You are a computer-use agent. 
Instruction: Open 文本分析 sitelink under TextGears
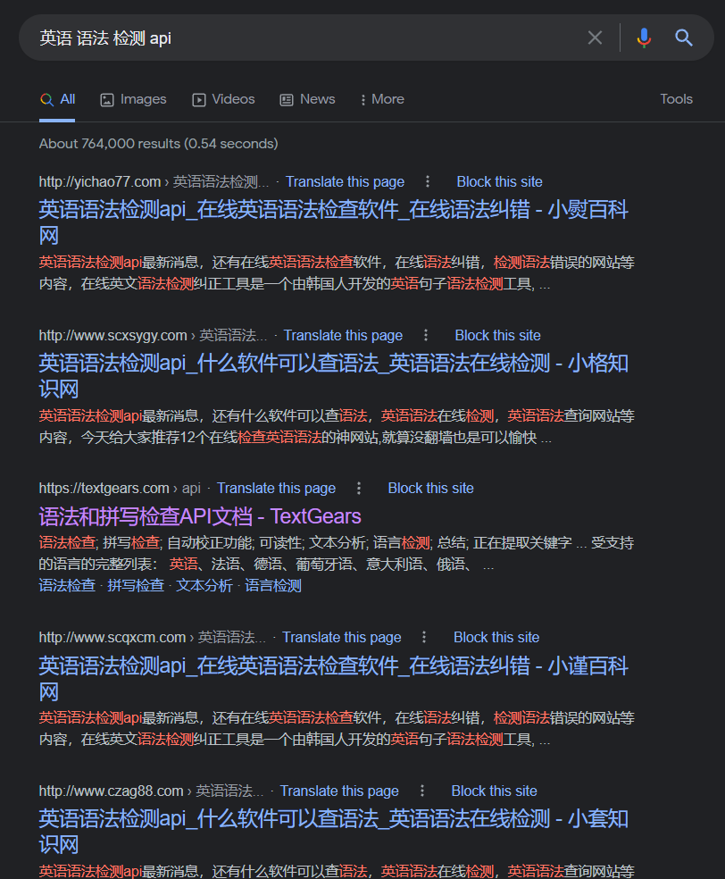point(204,586)
